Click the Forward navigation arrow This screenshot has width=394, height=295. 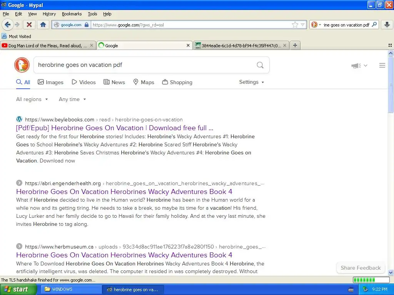coord(17,25)
